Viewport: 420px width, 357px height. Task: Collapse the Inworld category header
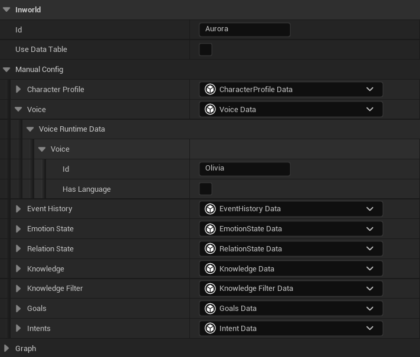coord(6,10)
